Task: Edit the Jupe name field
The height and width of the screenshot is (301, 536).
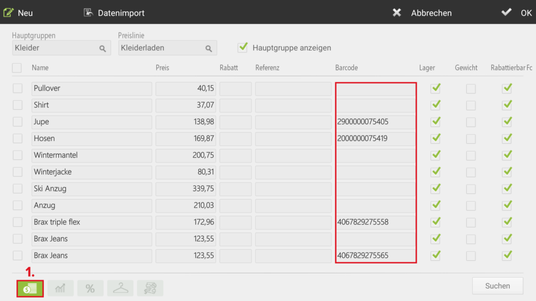Action: (92, 122)
